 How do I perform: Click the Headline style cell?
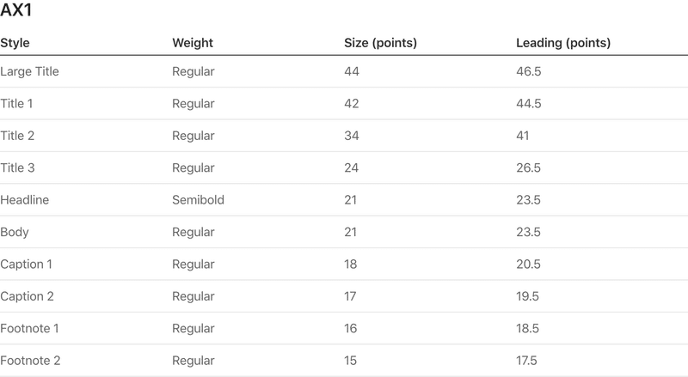pos(25,200)
